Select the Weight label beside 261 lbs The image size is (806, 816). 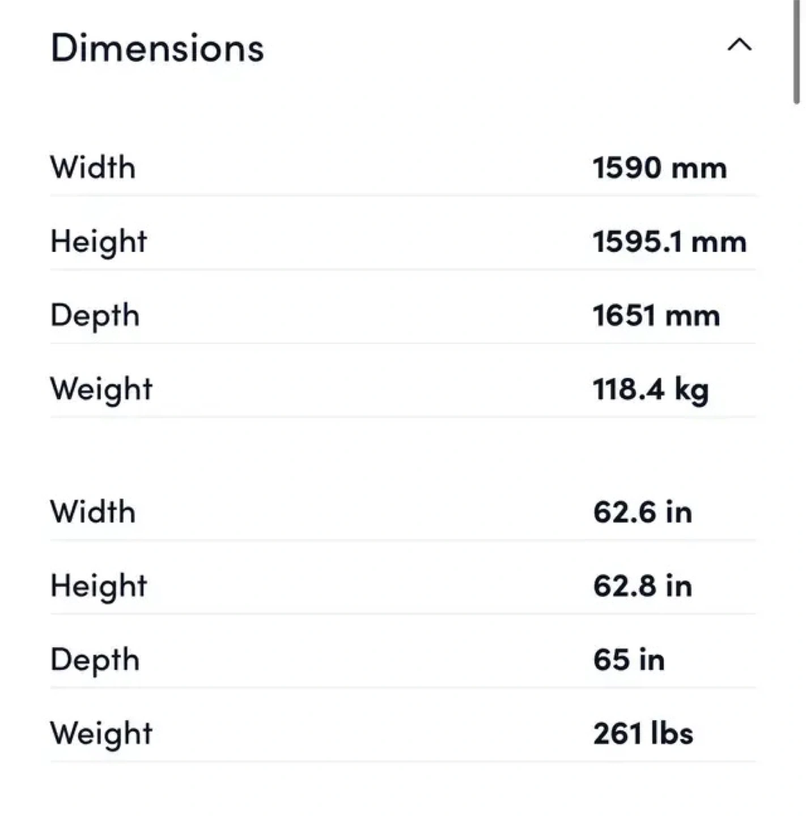101,734
